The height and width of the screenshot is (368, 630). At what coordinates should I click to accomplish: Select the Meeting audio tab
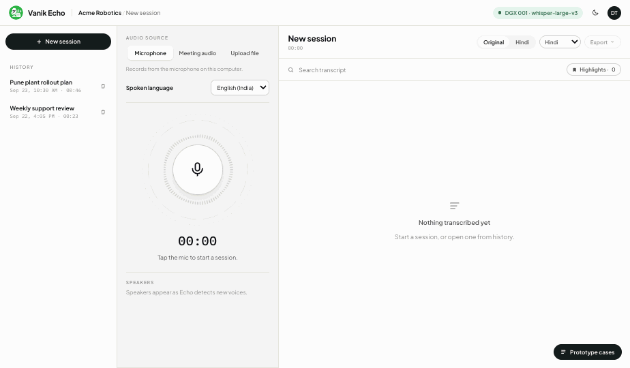(x=197, y=53)
